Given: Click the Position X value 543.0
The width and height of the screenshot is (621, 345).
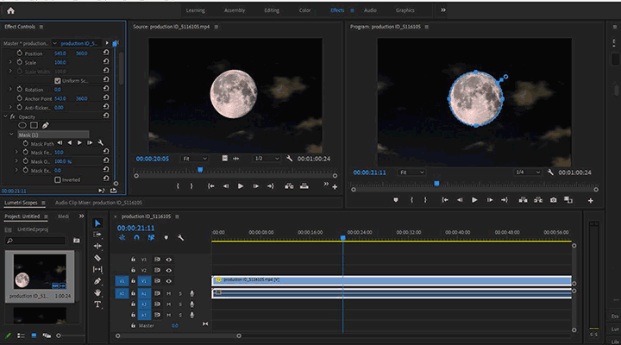Looking at the screenshot, I should tap(60, 53).
